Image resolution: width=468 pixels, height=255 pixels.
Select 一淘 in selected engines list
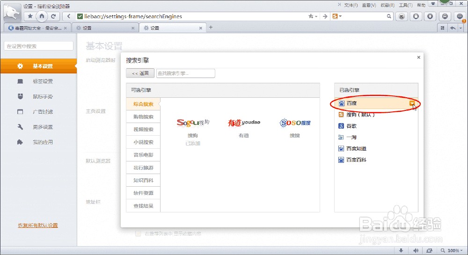[376, 137]
